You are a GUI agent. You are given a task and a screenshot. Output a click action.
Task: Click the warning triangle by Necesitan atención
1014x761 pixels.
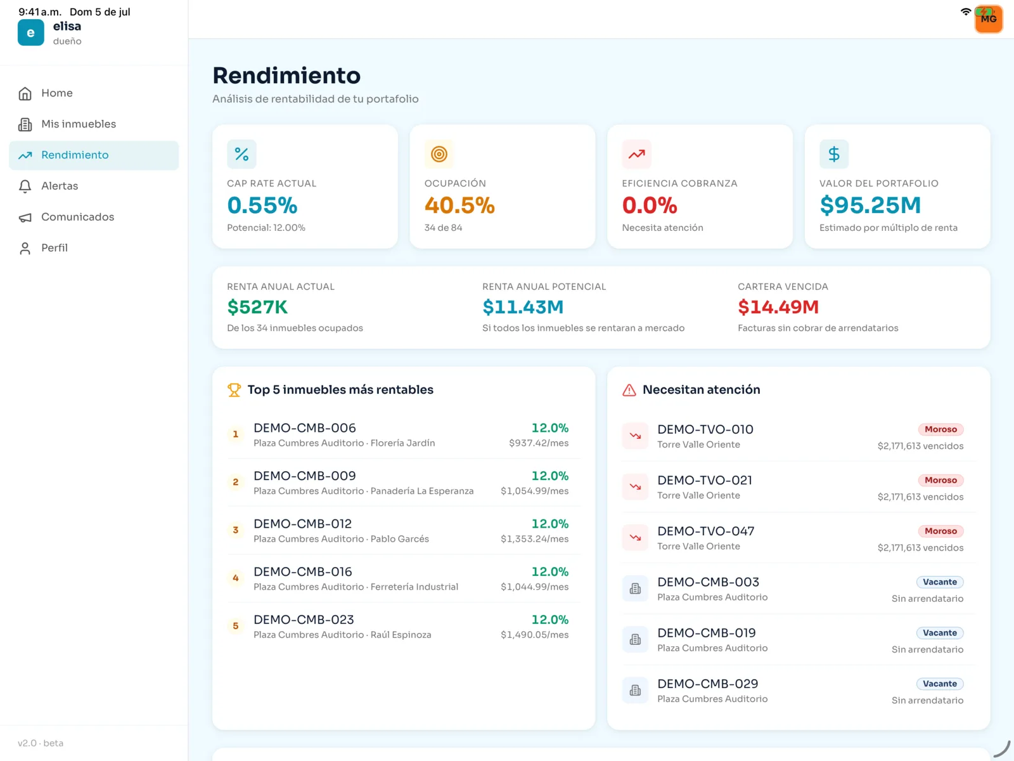pyautogui.click(x=629, y=390)
